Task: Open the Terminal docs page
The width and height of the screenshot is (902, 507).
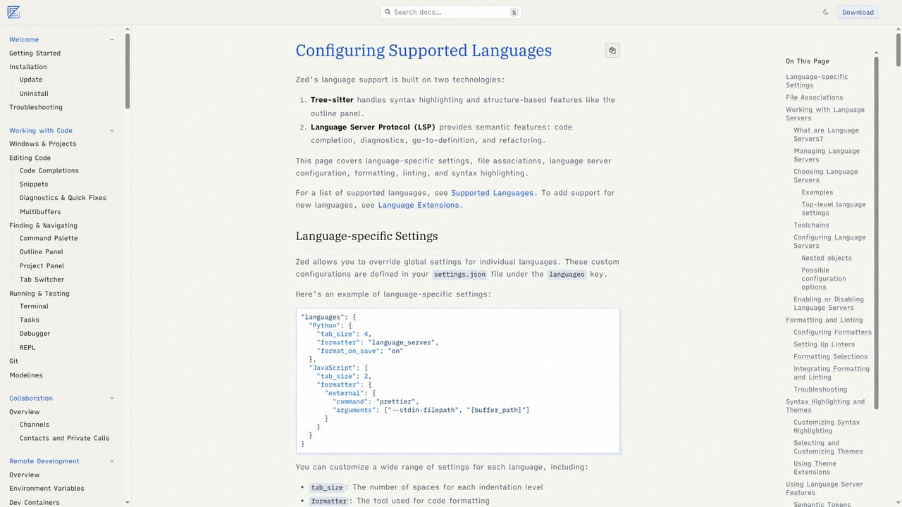Action: [x=34, y=306]
